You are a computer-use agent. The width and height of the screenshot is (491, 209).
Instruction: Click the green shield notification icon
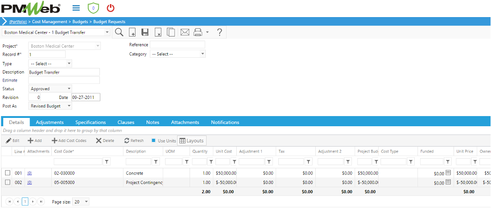tap(93, 8)
